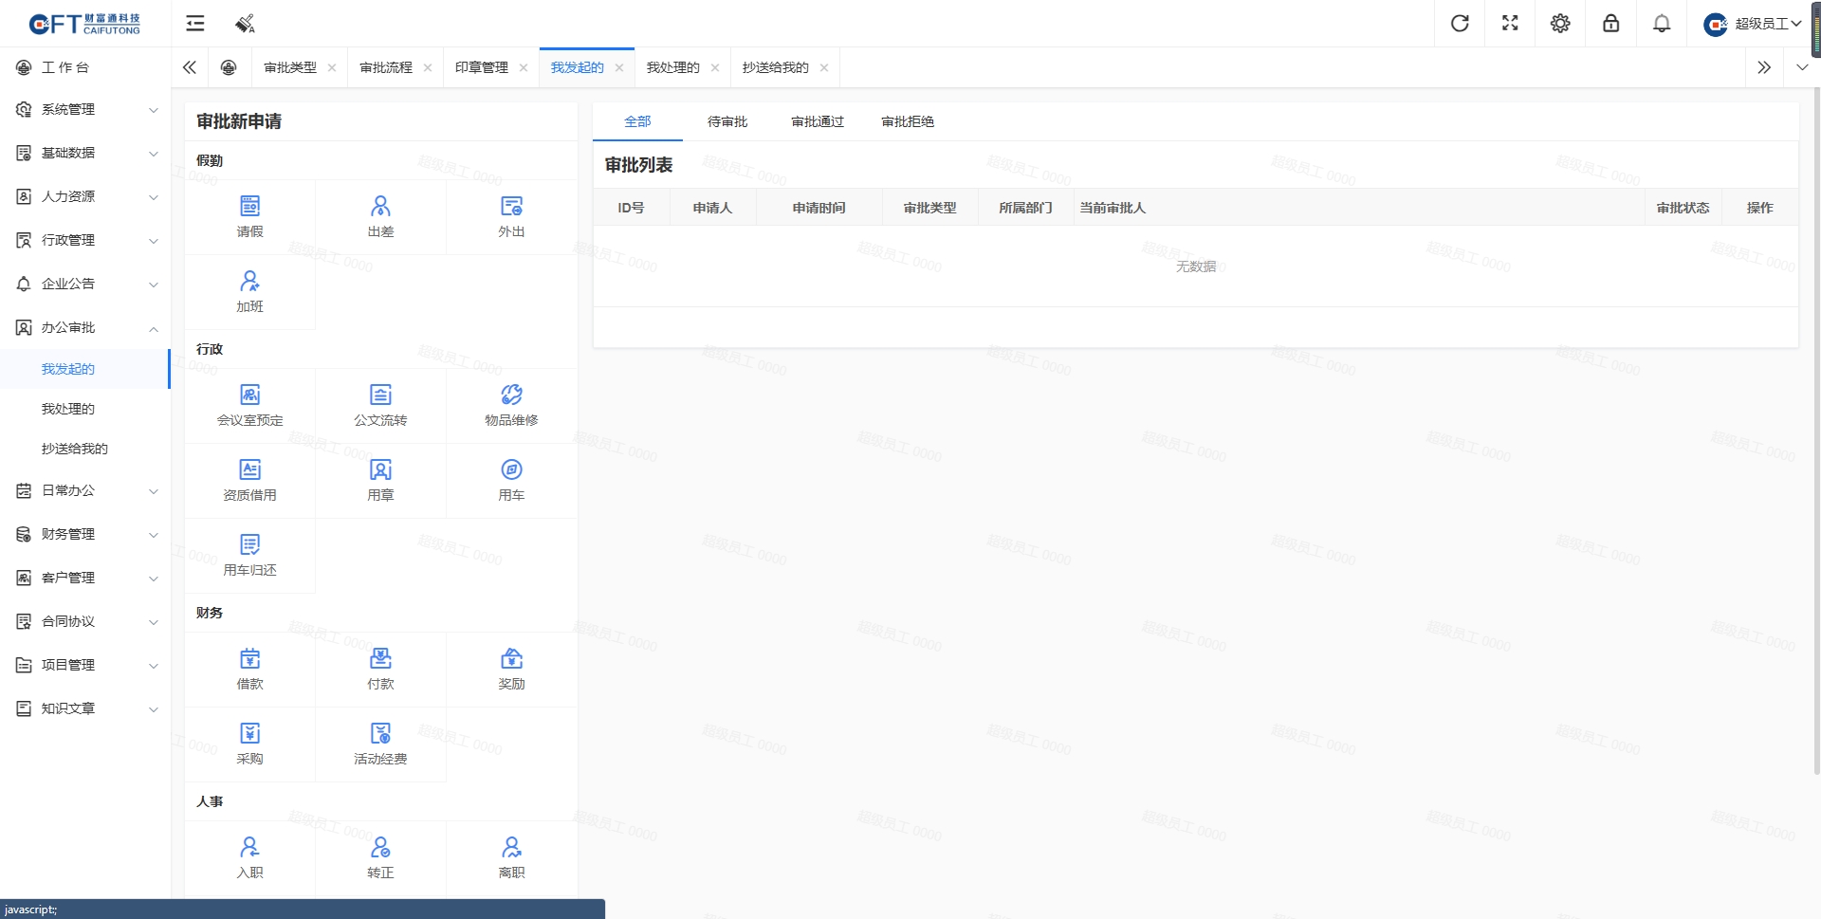This screenshot has height=919, width=1821.
Task: Refresh the page with reload icon
Action: pyautogui.click(x=1460, y=24)
